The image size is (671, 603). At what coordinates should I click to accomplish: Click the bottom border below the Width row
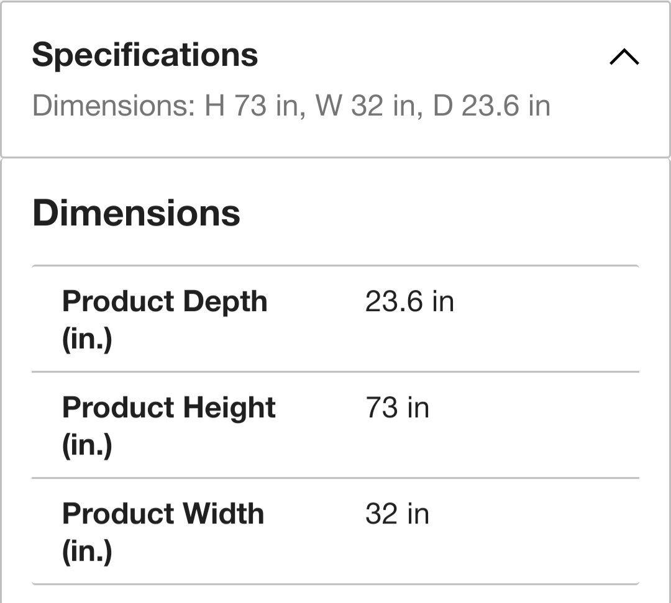[335, 584]
